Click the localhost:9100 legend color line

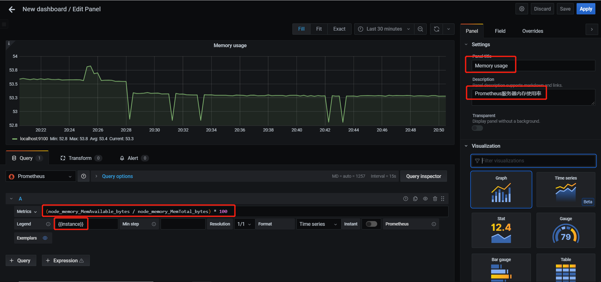pyautogui.click(x=15, y=139)
